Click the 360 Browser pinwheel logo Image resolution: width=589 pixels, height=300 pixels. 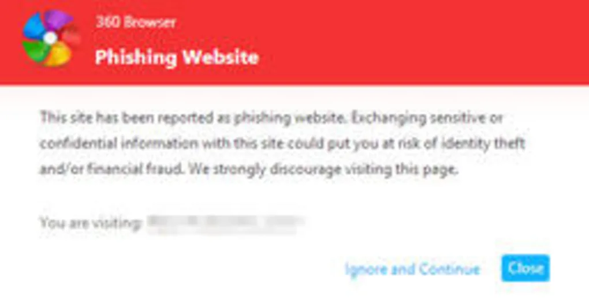pos(51,38)
